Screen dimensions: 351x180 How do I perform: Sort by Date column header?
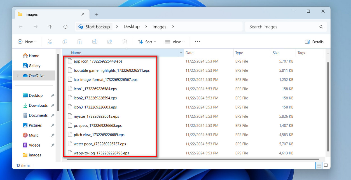pyautogui.click(x=189, y=53)
